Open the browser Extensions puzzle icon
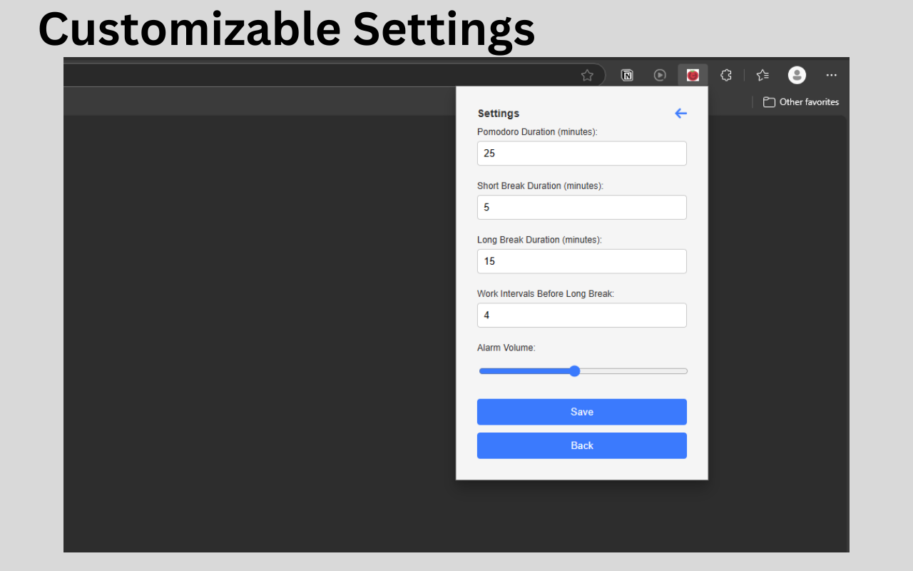 click(726, 75)
